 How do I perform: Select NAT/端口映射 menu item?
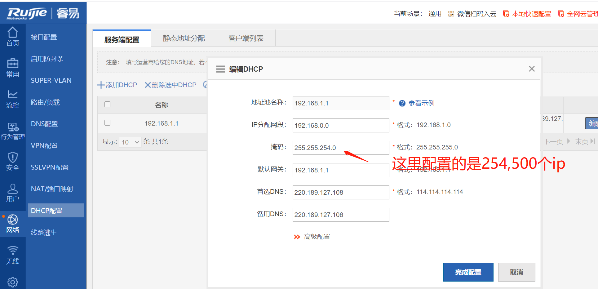coord(52,189)
